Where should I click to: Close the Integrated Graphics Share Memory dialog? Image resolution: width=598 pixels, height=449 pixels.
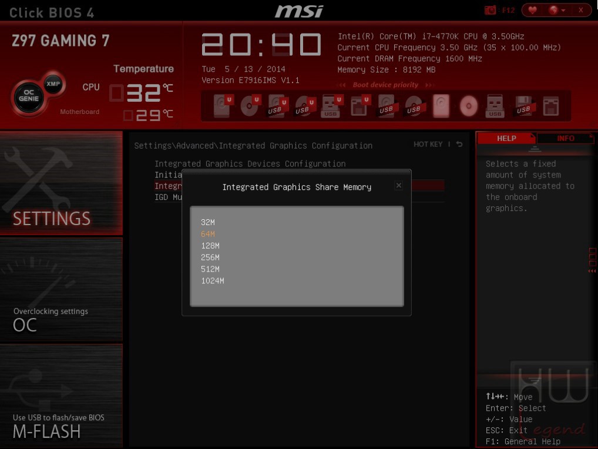[x=398, y=185]
